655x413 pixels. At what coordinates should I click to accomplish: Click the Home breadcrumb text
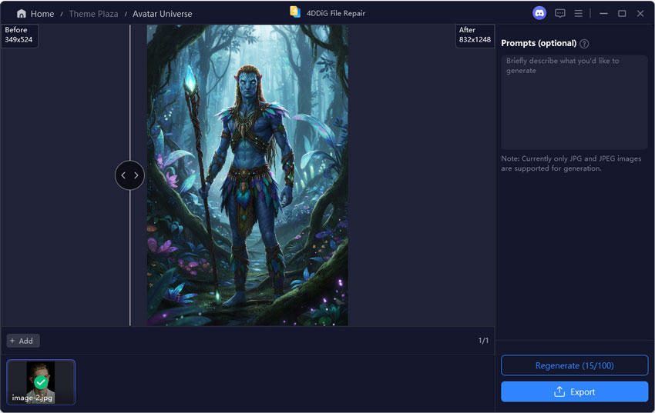coord(42,14)
